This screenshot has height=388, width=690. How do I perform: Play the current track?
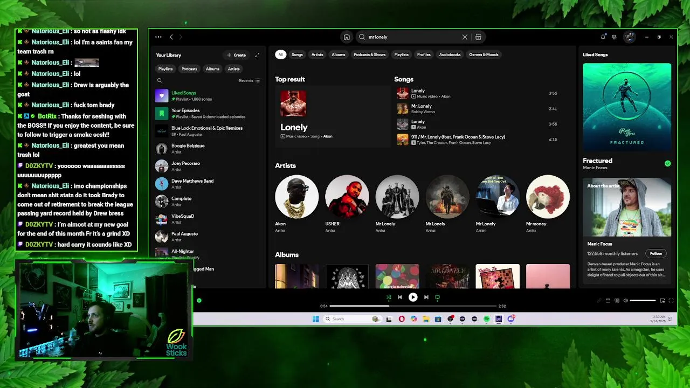[x=413, y=297]
